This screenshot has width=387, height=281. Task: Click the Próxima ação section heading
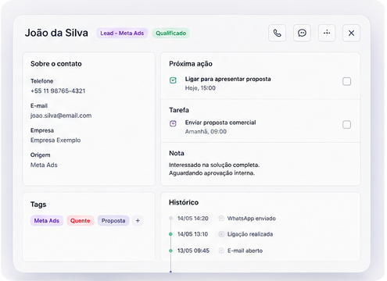click(191, 64)
